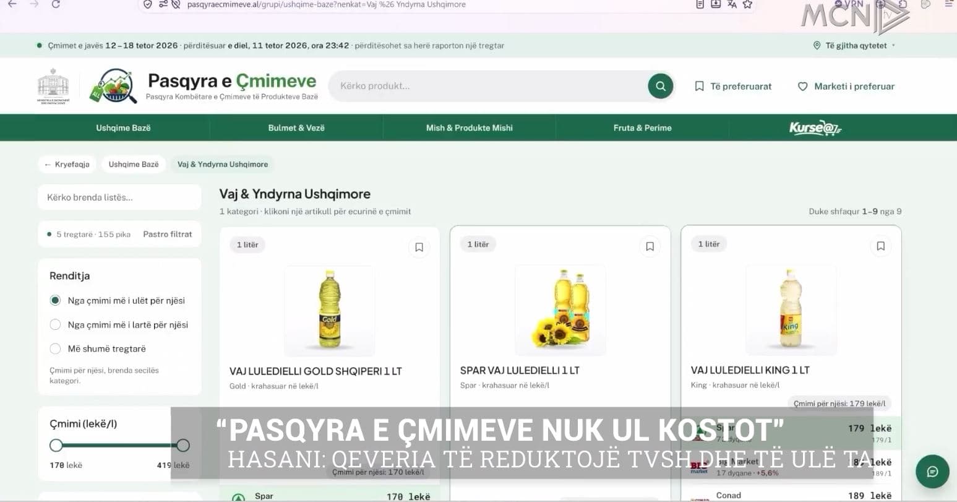
Task: Open the King sunflower oil bottle image
Action: (x=791, y=309)
